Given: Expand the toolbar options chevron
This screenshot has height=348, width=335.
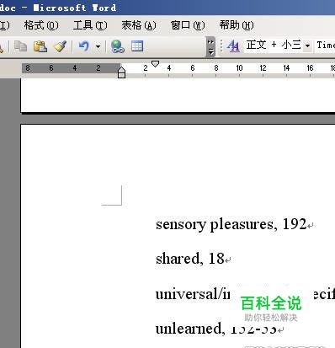Looking at the screenshot, I should [x=210, y=47].
